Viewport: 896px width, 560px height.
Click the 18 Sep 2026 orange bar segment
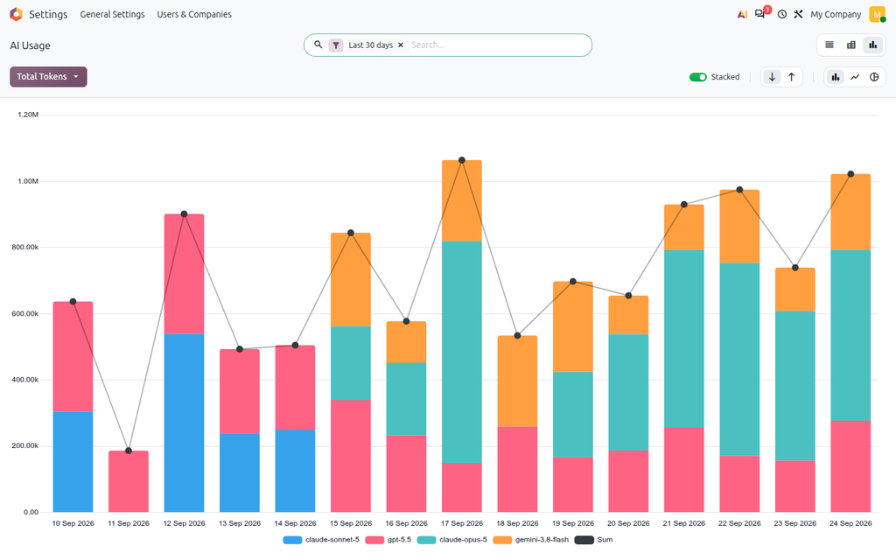tap(517, 381)
